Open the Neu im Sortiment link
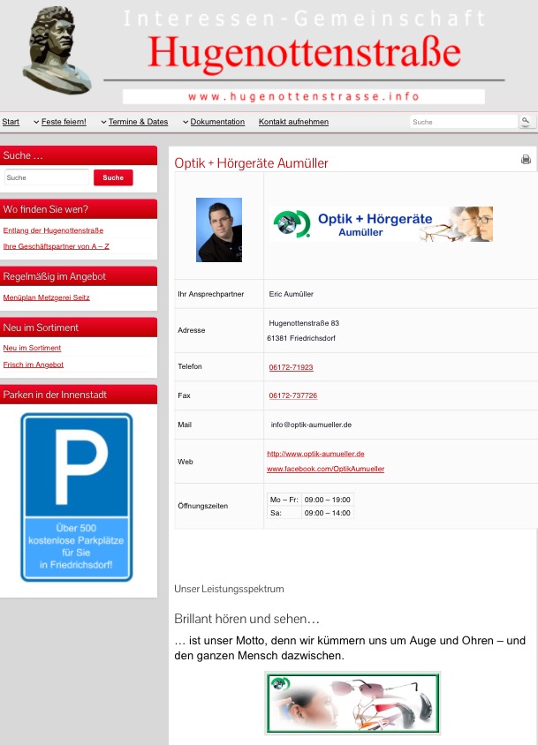Screen dimensions: 538x745 32,348
